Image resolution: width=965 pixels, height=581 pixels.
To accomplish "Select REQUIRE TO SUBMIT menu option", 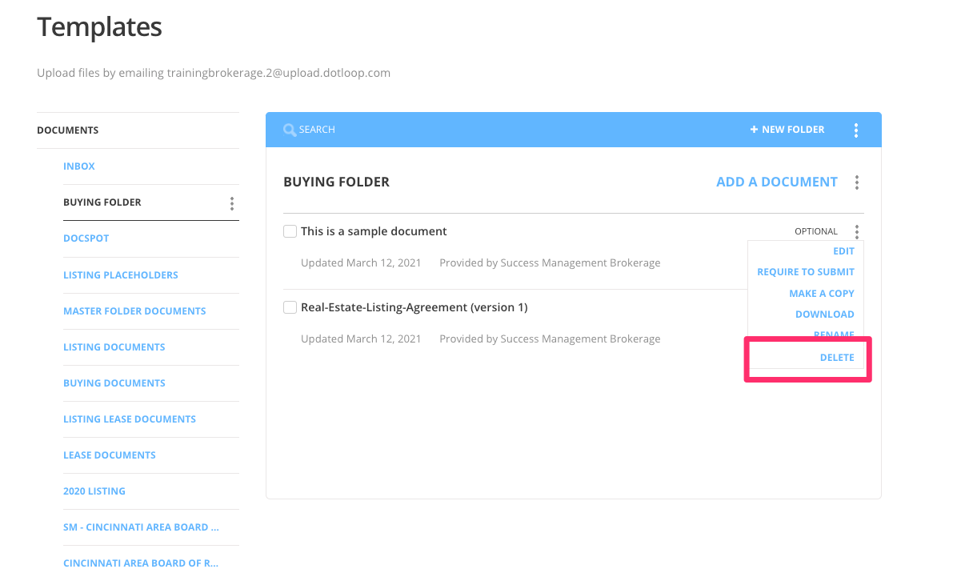I will (806, 271).
